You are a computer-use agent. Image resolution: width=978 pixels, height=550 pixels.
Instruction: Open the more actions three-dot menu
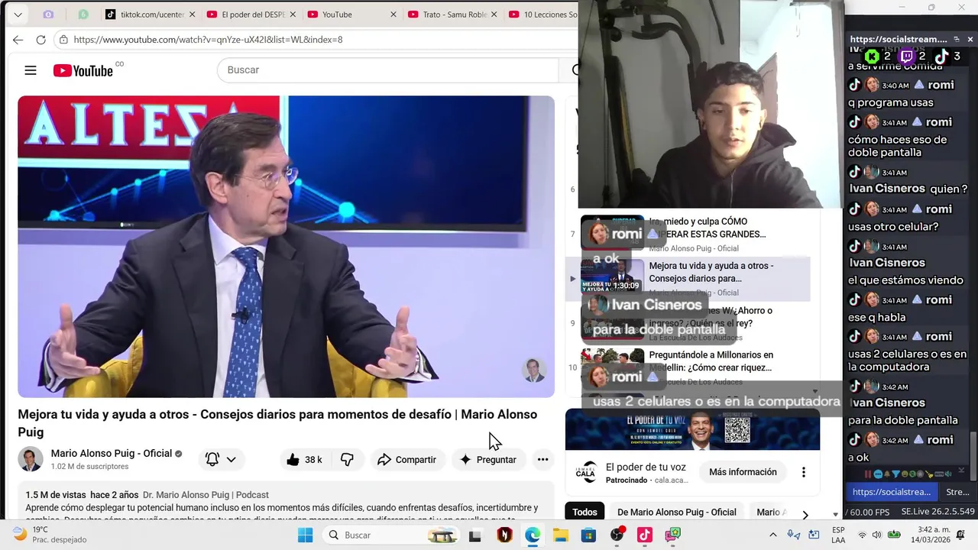(x=542, y=459)
